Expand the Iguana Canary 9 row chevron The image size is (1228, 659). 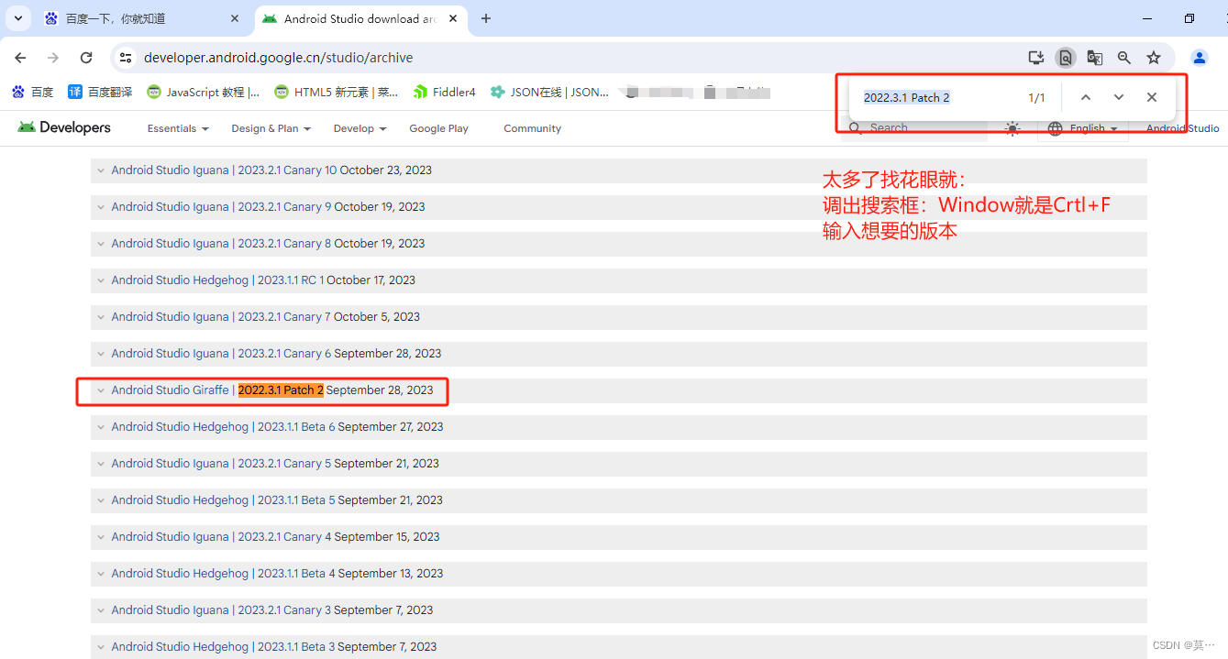point(101,207)
